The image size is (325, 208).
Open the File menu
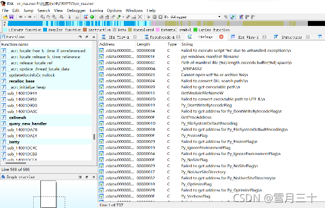[5, 10]
